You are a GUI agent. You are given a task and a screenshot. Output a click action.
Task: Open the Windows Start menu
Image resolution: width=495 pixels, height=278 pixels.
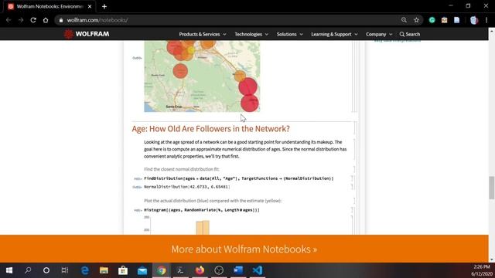click(9, 270)
